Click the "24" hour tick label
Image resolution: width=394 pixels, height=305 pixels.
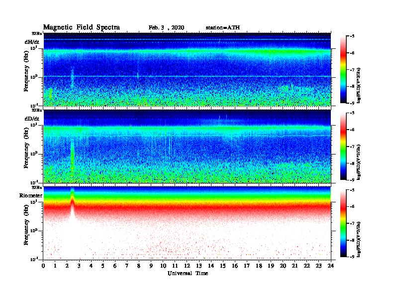[x=331, y=266]
